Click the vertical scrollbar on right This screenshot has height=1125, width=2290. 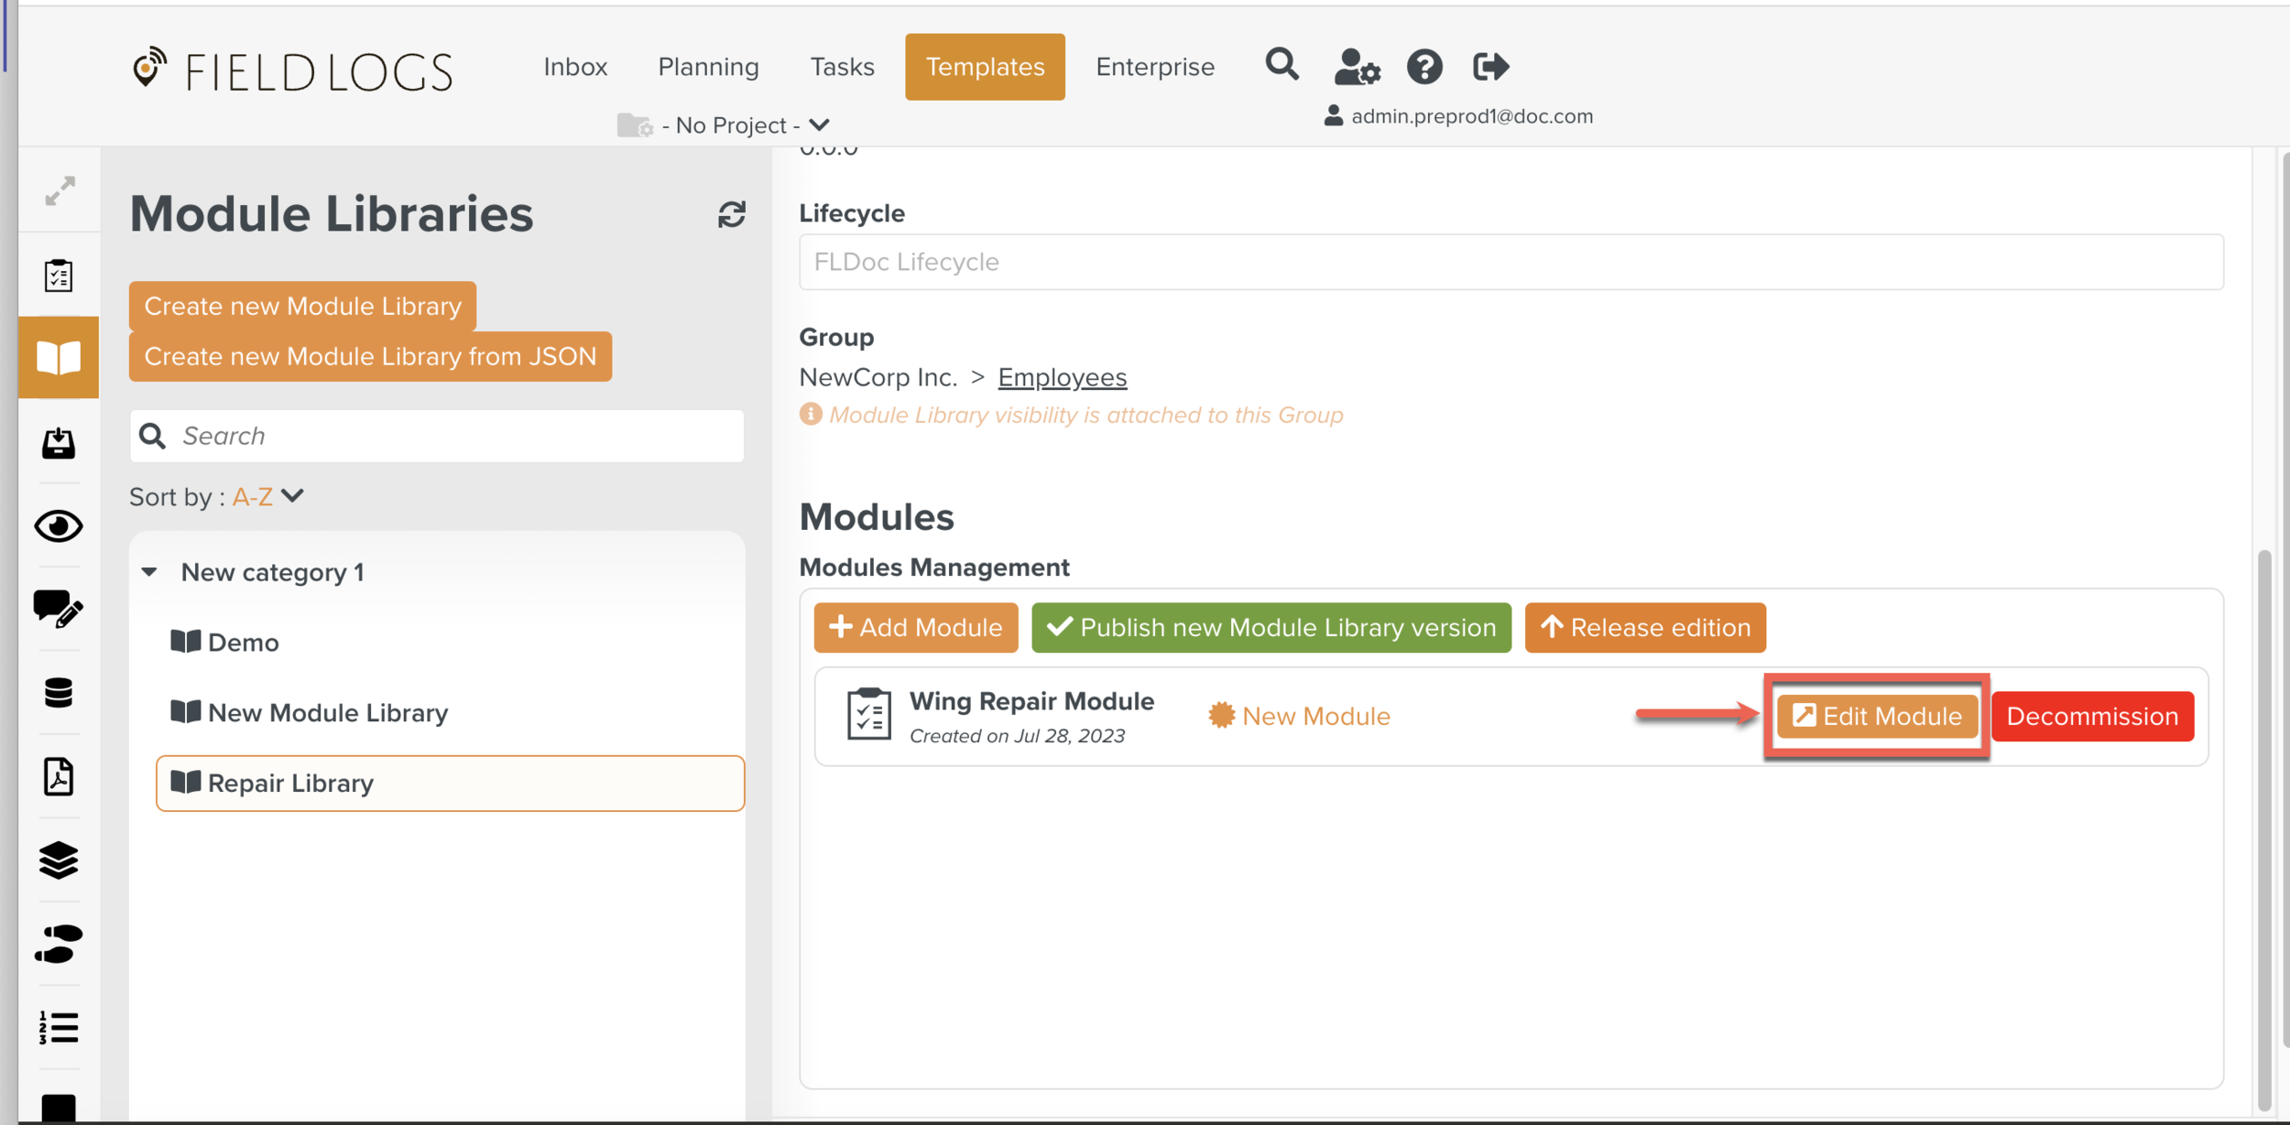point(2263,824)
